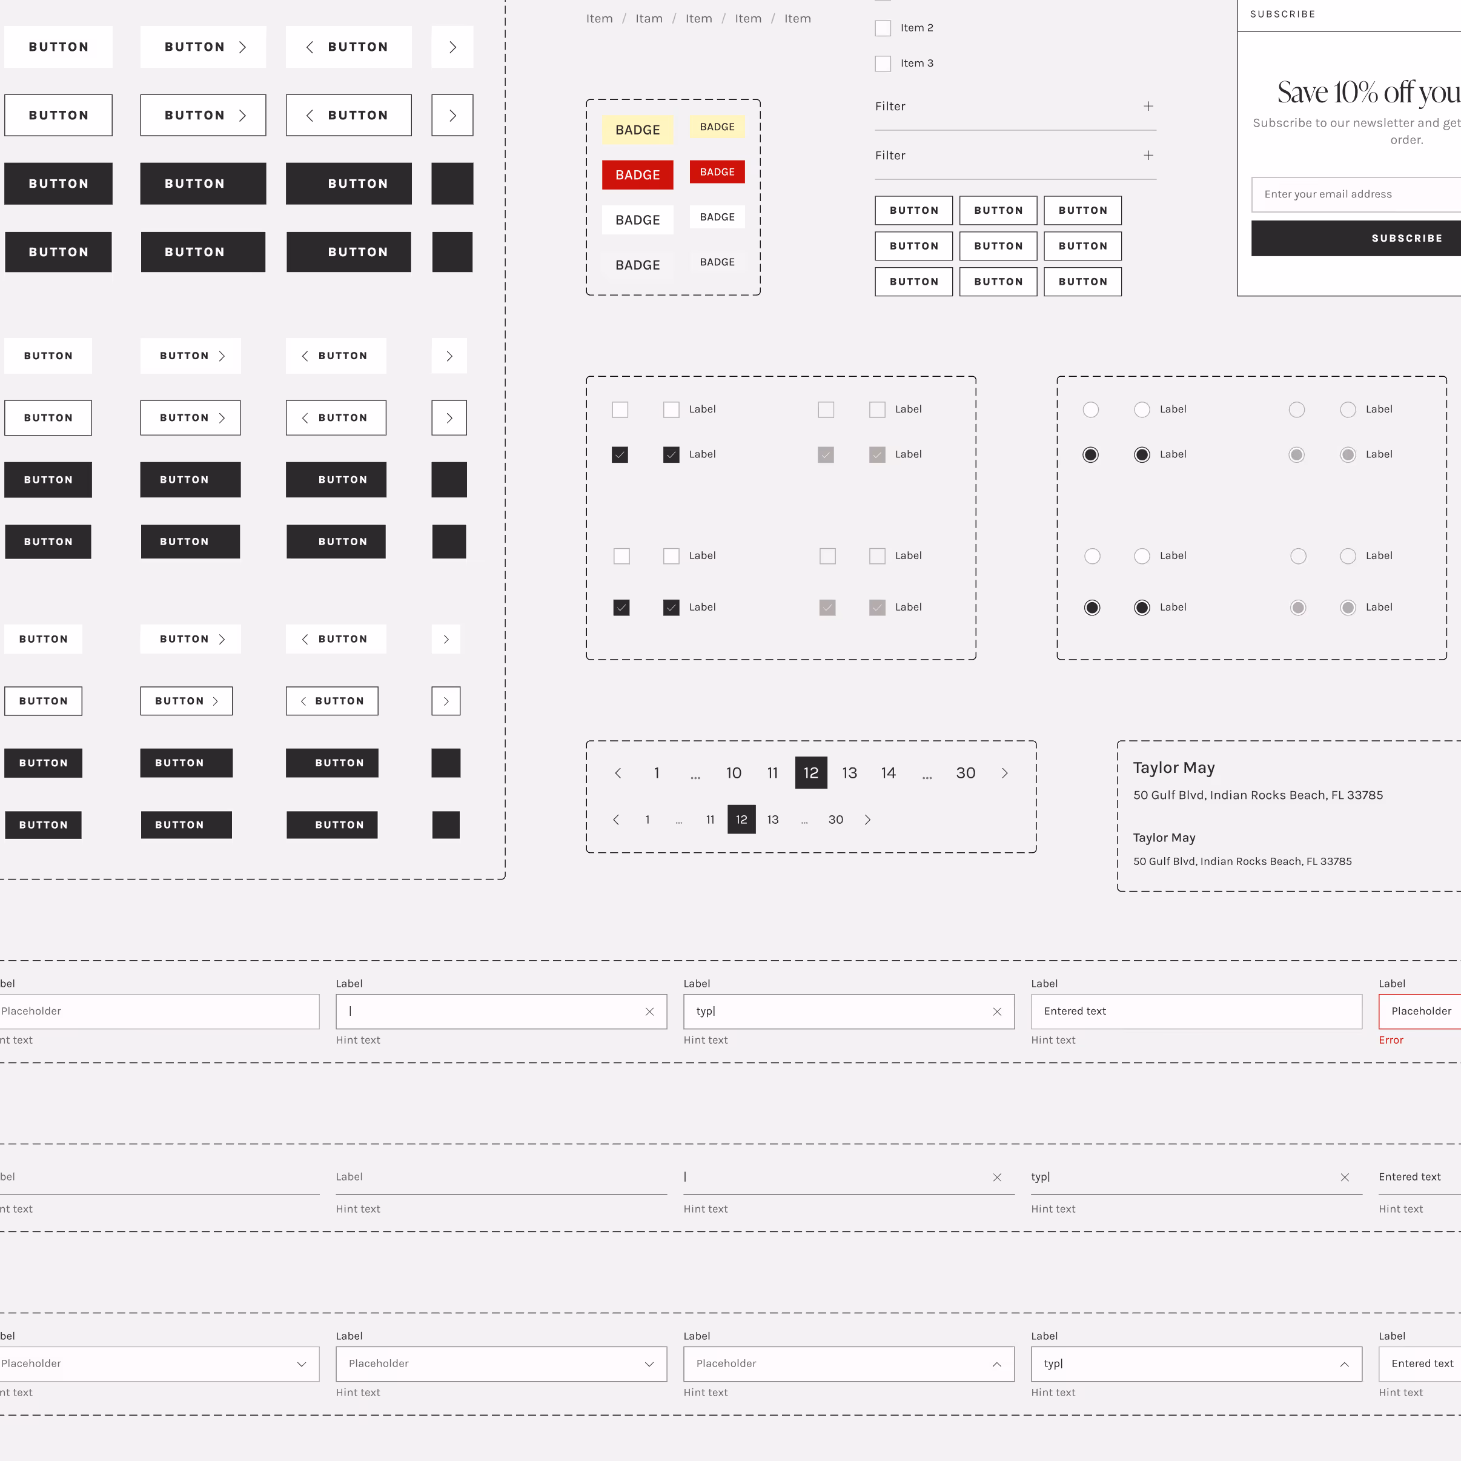Click the right arrow in the pagination control
This screenshot has height=1461, width=1461.
pyautogui.click(x=1005, y=773)
